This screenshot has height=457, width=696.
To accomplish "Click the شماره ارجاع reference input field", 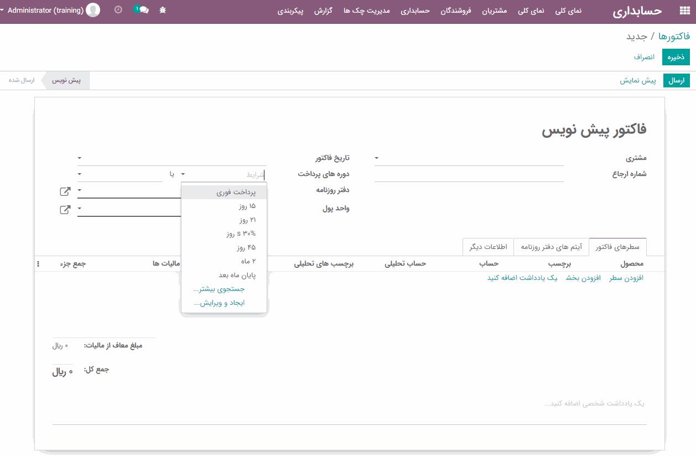I will pyautogui.click(x=469, y=175).
